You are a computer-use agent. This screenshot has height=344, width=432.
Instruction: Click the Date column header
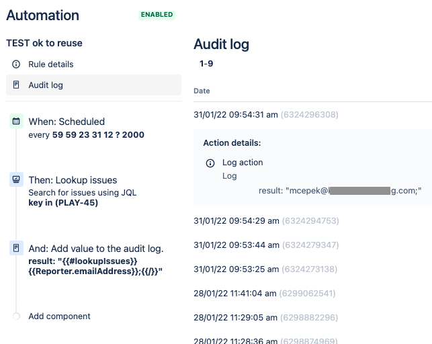coord(202,91)
